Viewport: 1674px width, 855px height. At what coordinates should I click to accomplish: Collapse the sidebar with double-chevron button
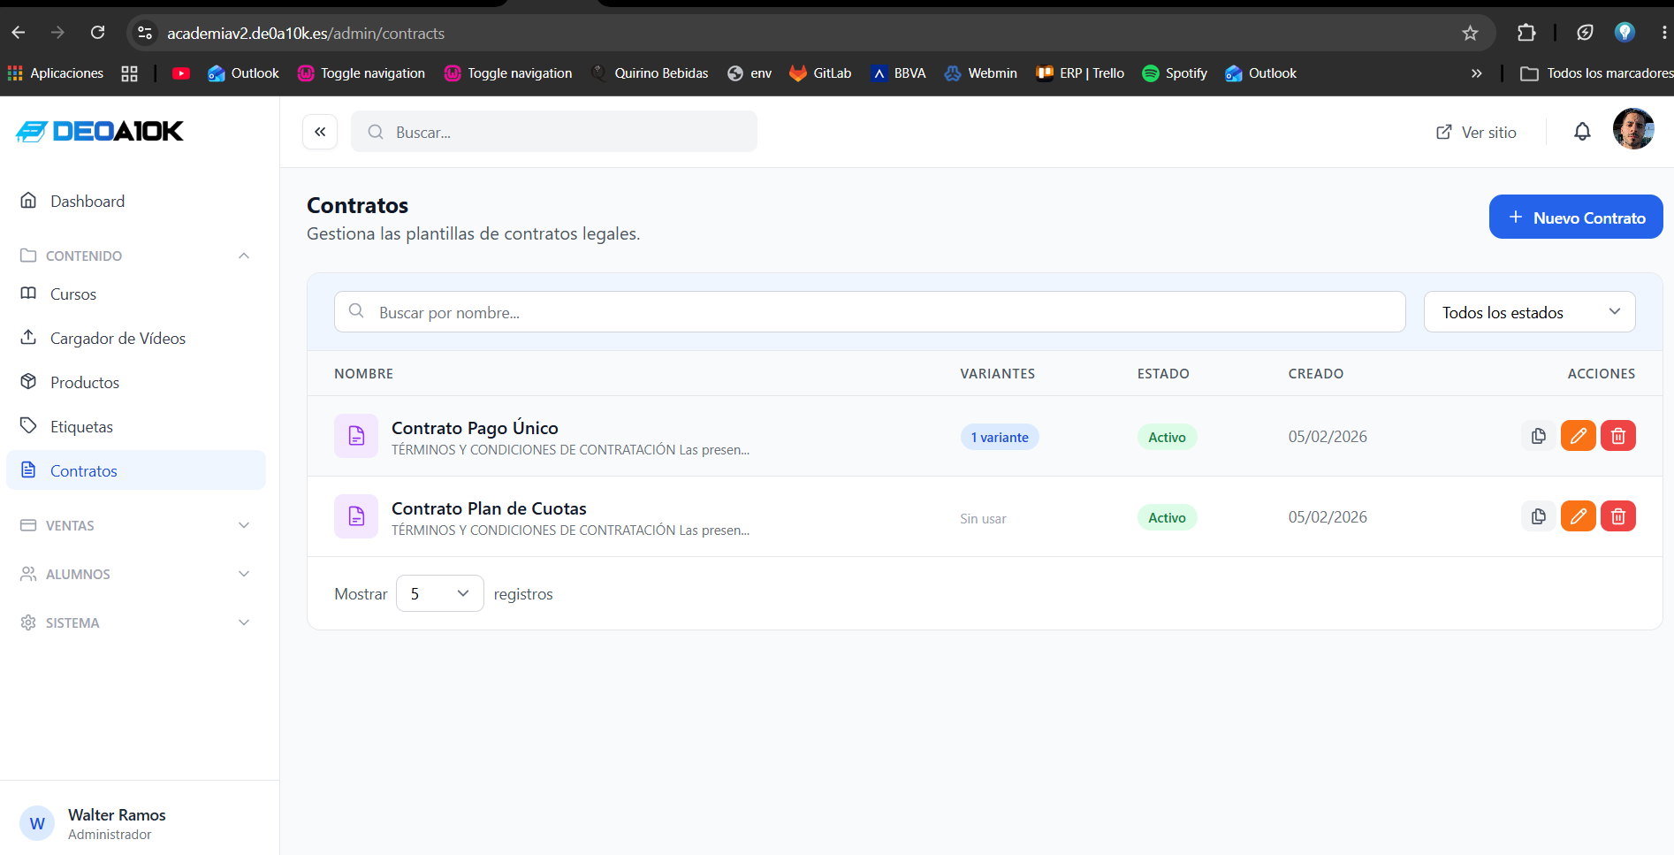pyautogui.click(x=320, y=132)
